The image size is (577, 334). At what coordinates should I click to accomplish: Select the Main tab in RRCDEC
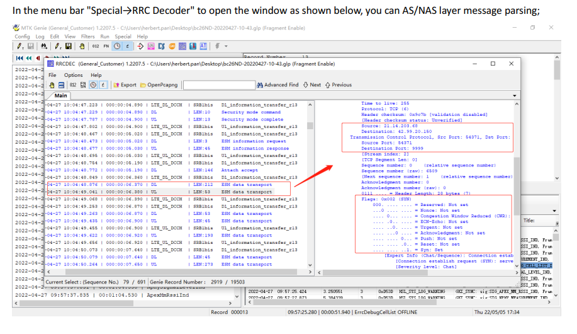60,96
